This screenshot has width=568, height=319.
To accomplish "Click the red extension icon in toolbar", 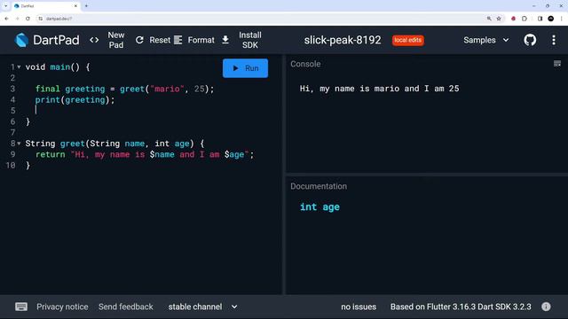I will click(x=513, y=19).
